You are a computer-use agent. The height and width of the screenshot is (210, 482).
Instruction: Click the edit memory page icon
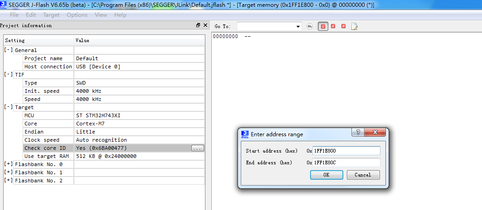[x=355, y=26]
